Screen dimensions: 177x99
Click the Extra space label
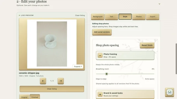pyautogui.click(x=150, y=79)
